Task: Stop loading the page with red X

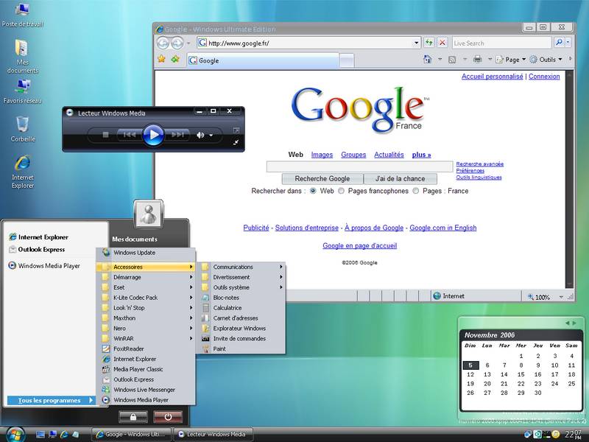Action: pos(442,43)
